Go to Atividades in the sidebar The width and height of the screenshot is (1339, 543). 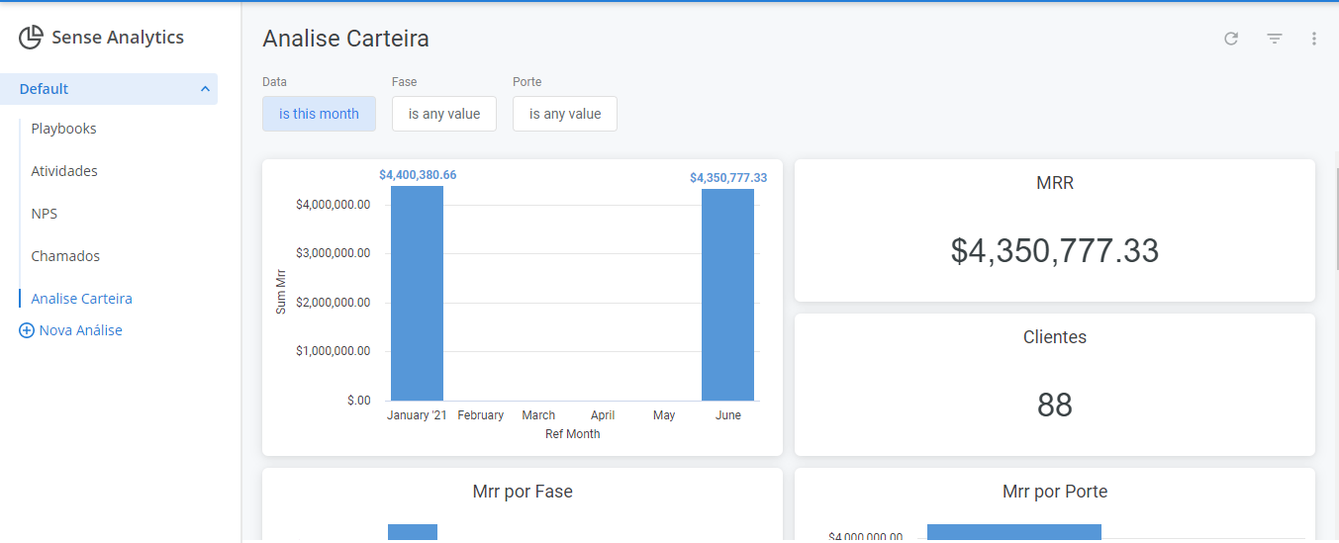[64, 171]
